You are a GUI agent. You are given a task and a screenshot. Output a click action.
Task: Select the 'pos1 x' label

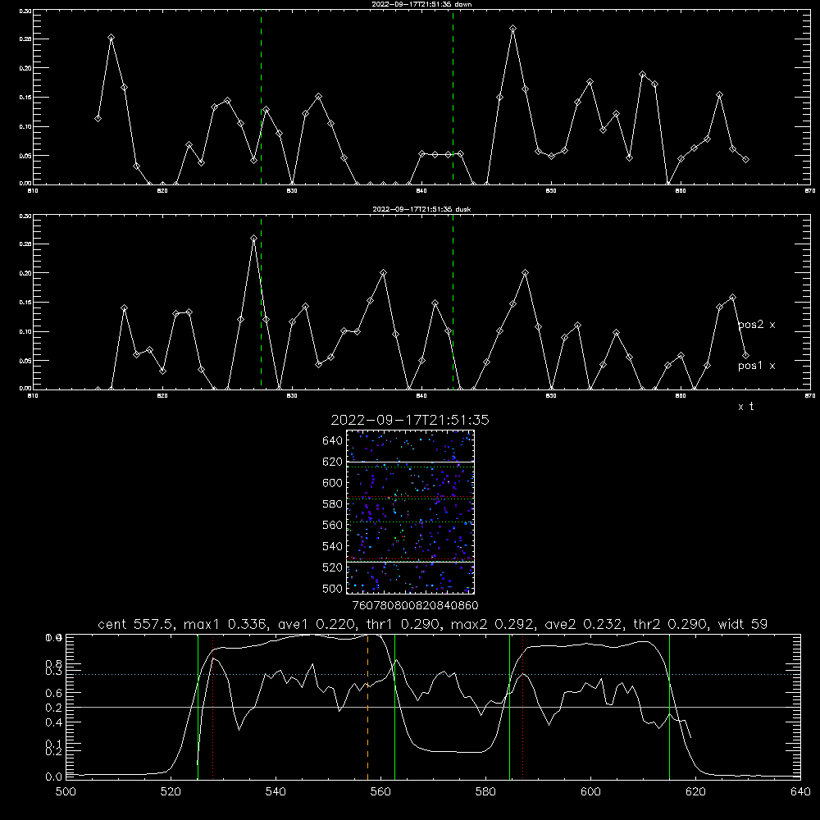point(756,366)
